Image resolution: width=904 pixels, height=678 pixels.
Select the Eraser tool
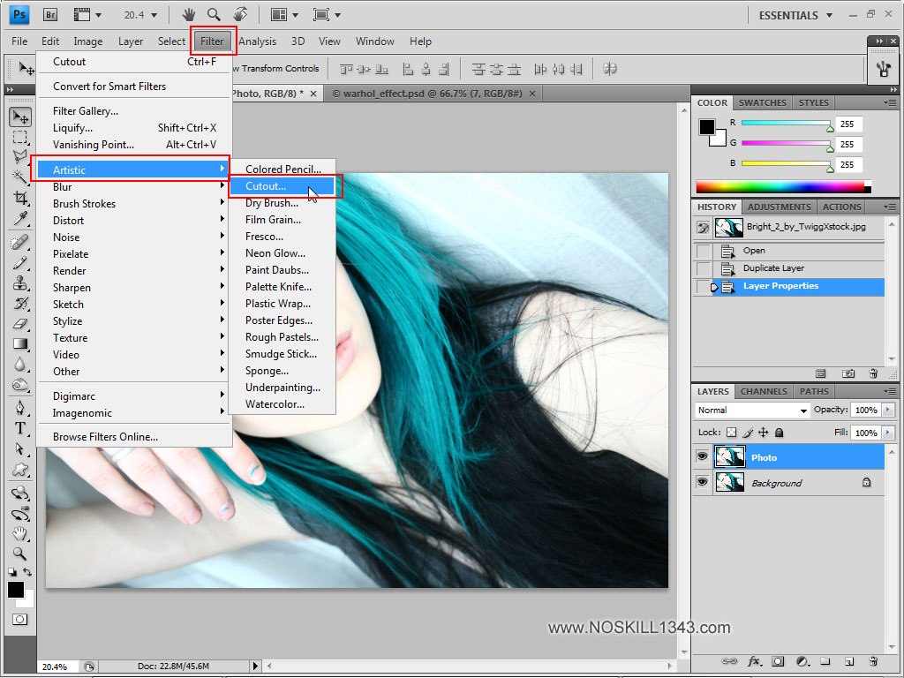[x=21, y=323]
